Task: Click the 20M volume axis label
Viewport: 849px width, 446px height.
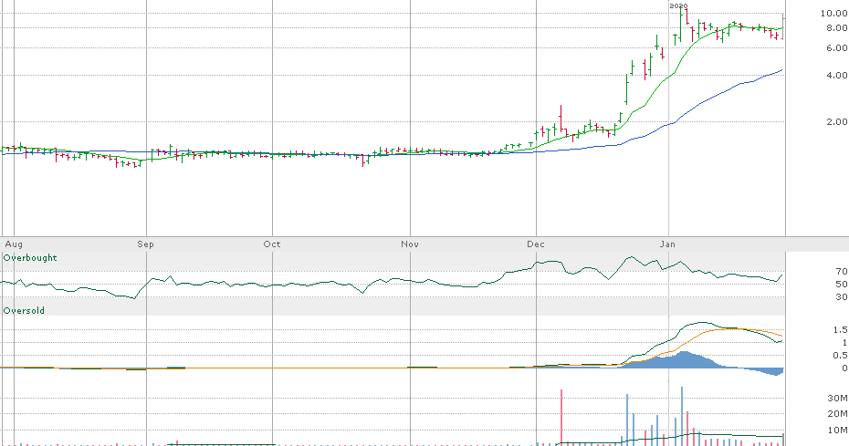Action: click(837, 413)
